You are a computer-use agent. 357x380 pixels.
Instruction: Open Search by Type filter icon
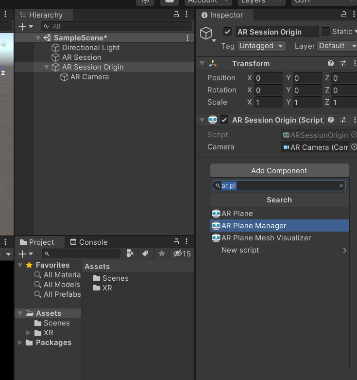click(x=130, y=253)
